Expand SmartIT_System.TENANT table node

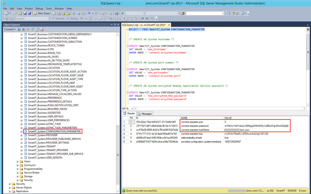(22, 147)
